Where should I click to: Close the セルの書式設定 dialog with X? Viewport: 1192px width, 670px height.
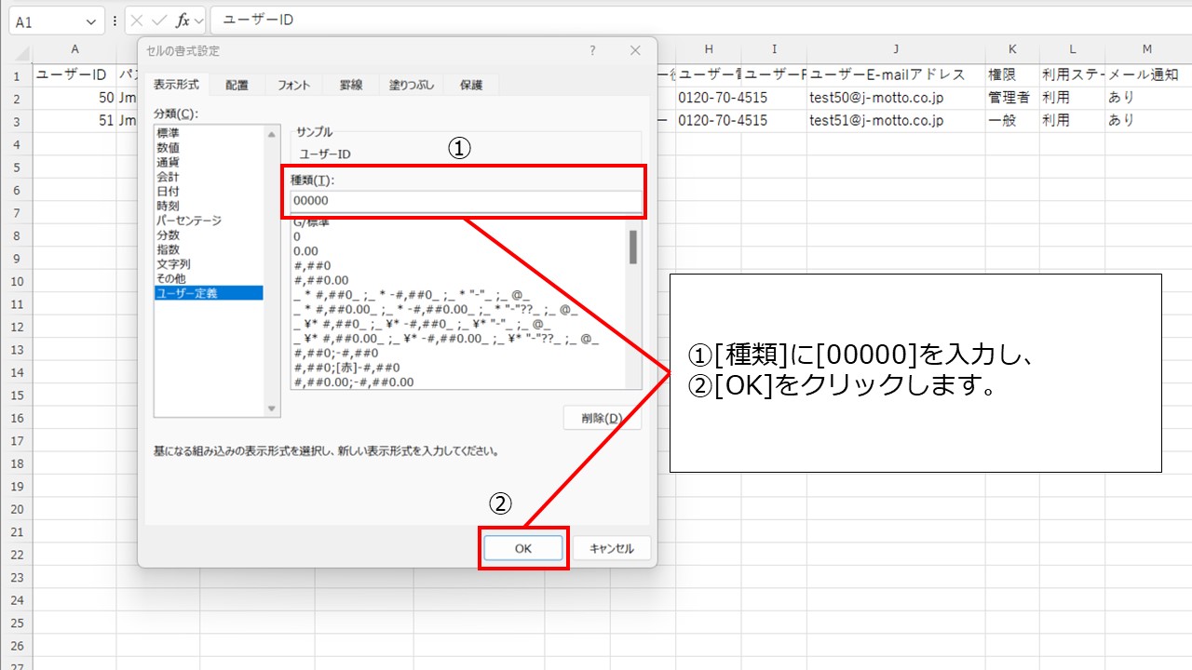(635, 51)
